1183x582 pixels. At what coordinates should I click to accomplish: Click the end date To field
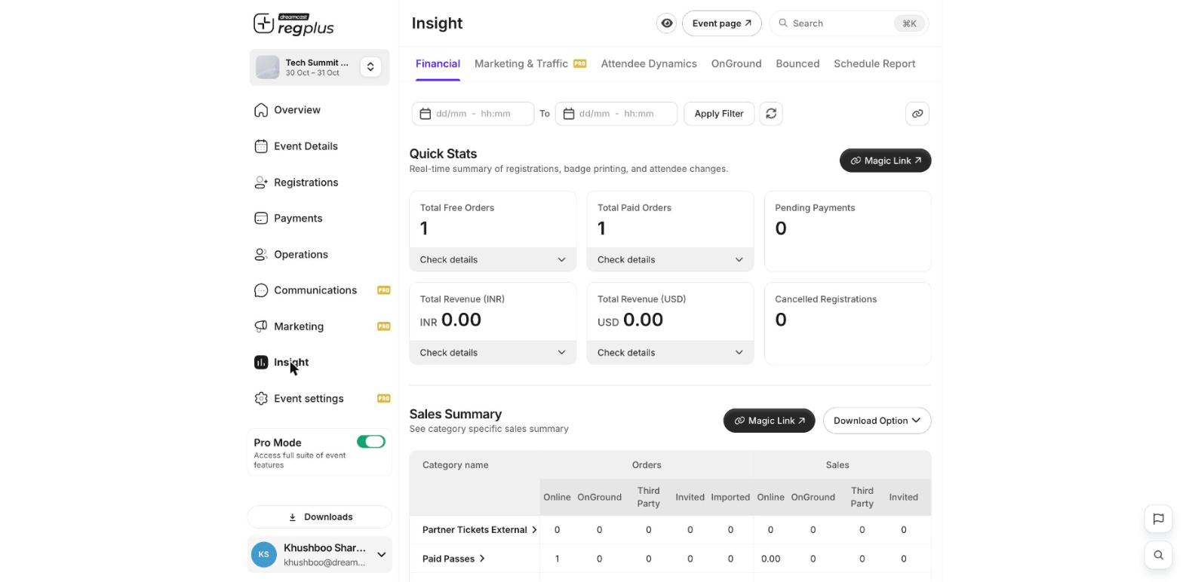pos(616,114)
